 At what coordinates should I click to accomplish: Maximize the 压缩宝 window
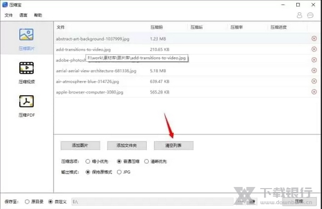pyautogui.click(x=298, y=5)
